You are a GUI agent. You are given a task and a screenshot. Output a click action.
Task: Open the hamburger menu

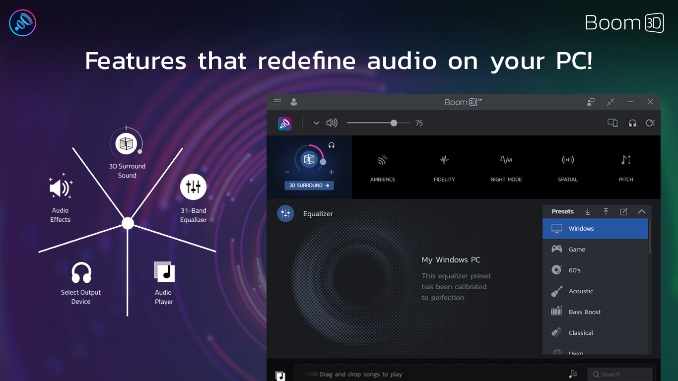pyautogui.click(x=277, y=102)
